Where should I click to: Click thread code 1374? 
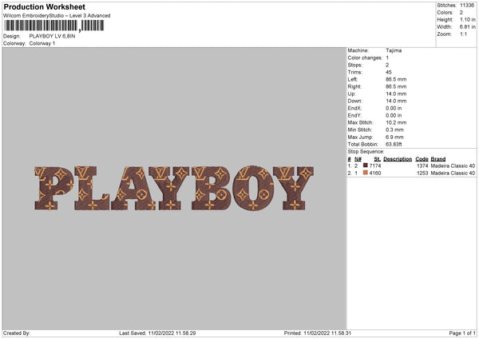tap(422, 166)
